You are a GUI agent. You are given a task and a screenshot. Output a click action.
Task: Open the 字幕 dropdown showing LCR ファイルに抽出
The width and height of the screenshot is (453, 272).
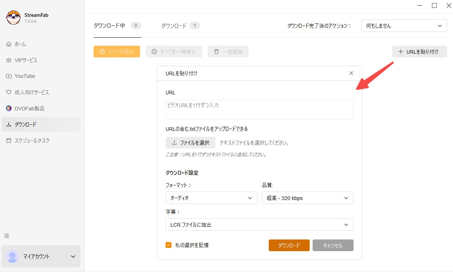pos(259,224)
